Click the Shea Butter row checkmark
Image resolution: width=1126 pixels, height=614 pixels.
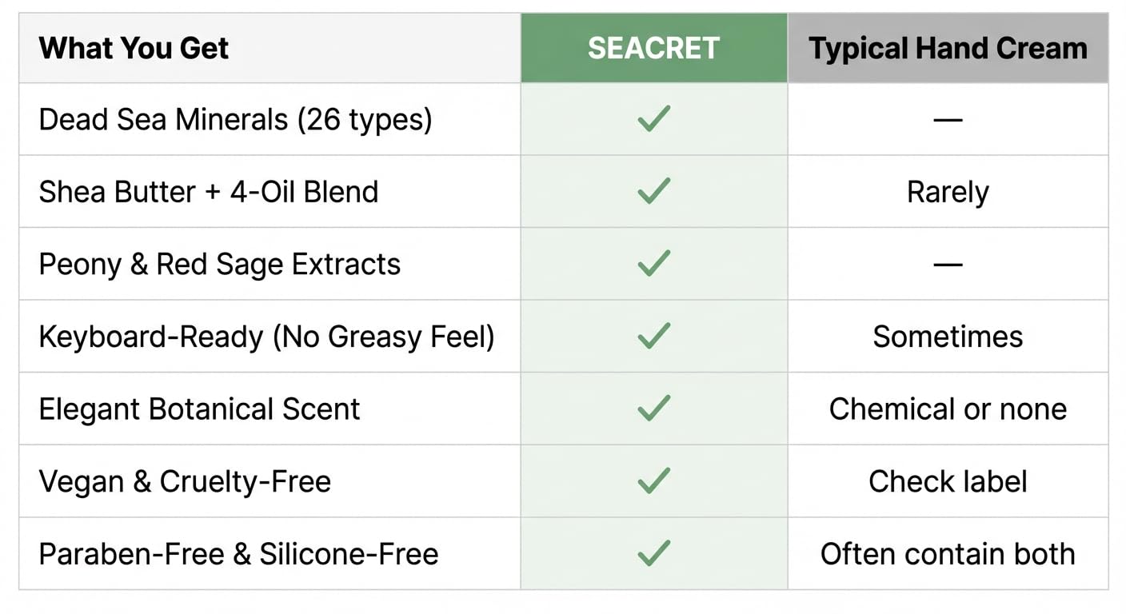point(653,192)
